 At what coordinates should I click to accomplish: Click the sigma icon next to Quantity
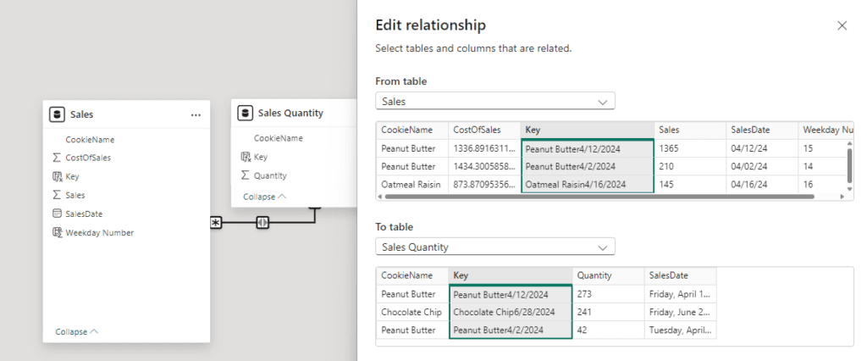245,175
